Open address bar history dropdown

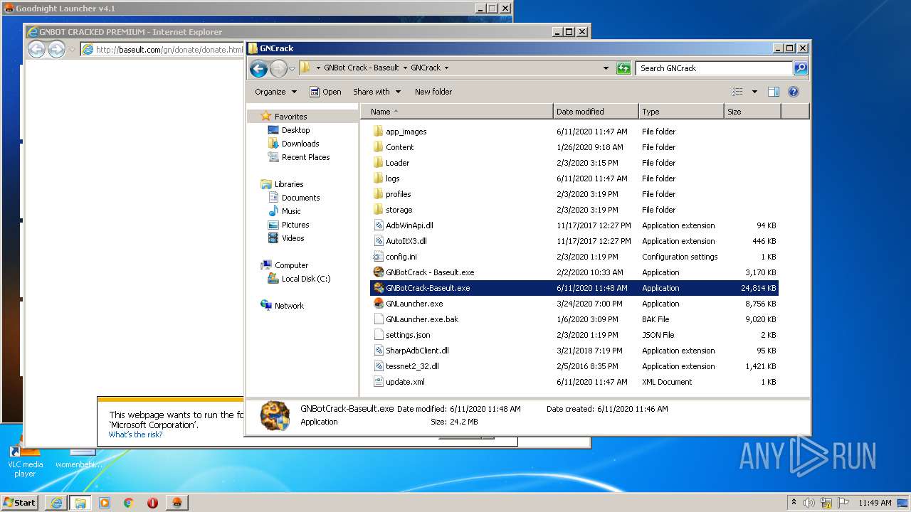click(606, 68)
